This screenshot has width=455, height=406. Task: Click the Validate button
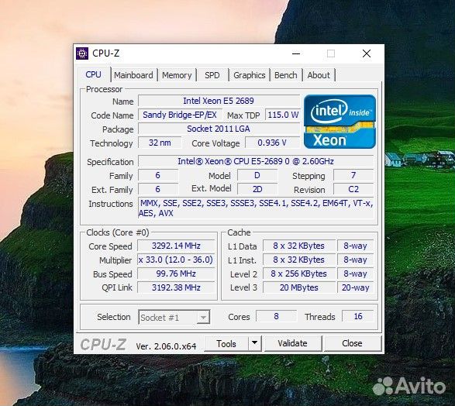point(292,343)
